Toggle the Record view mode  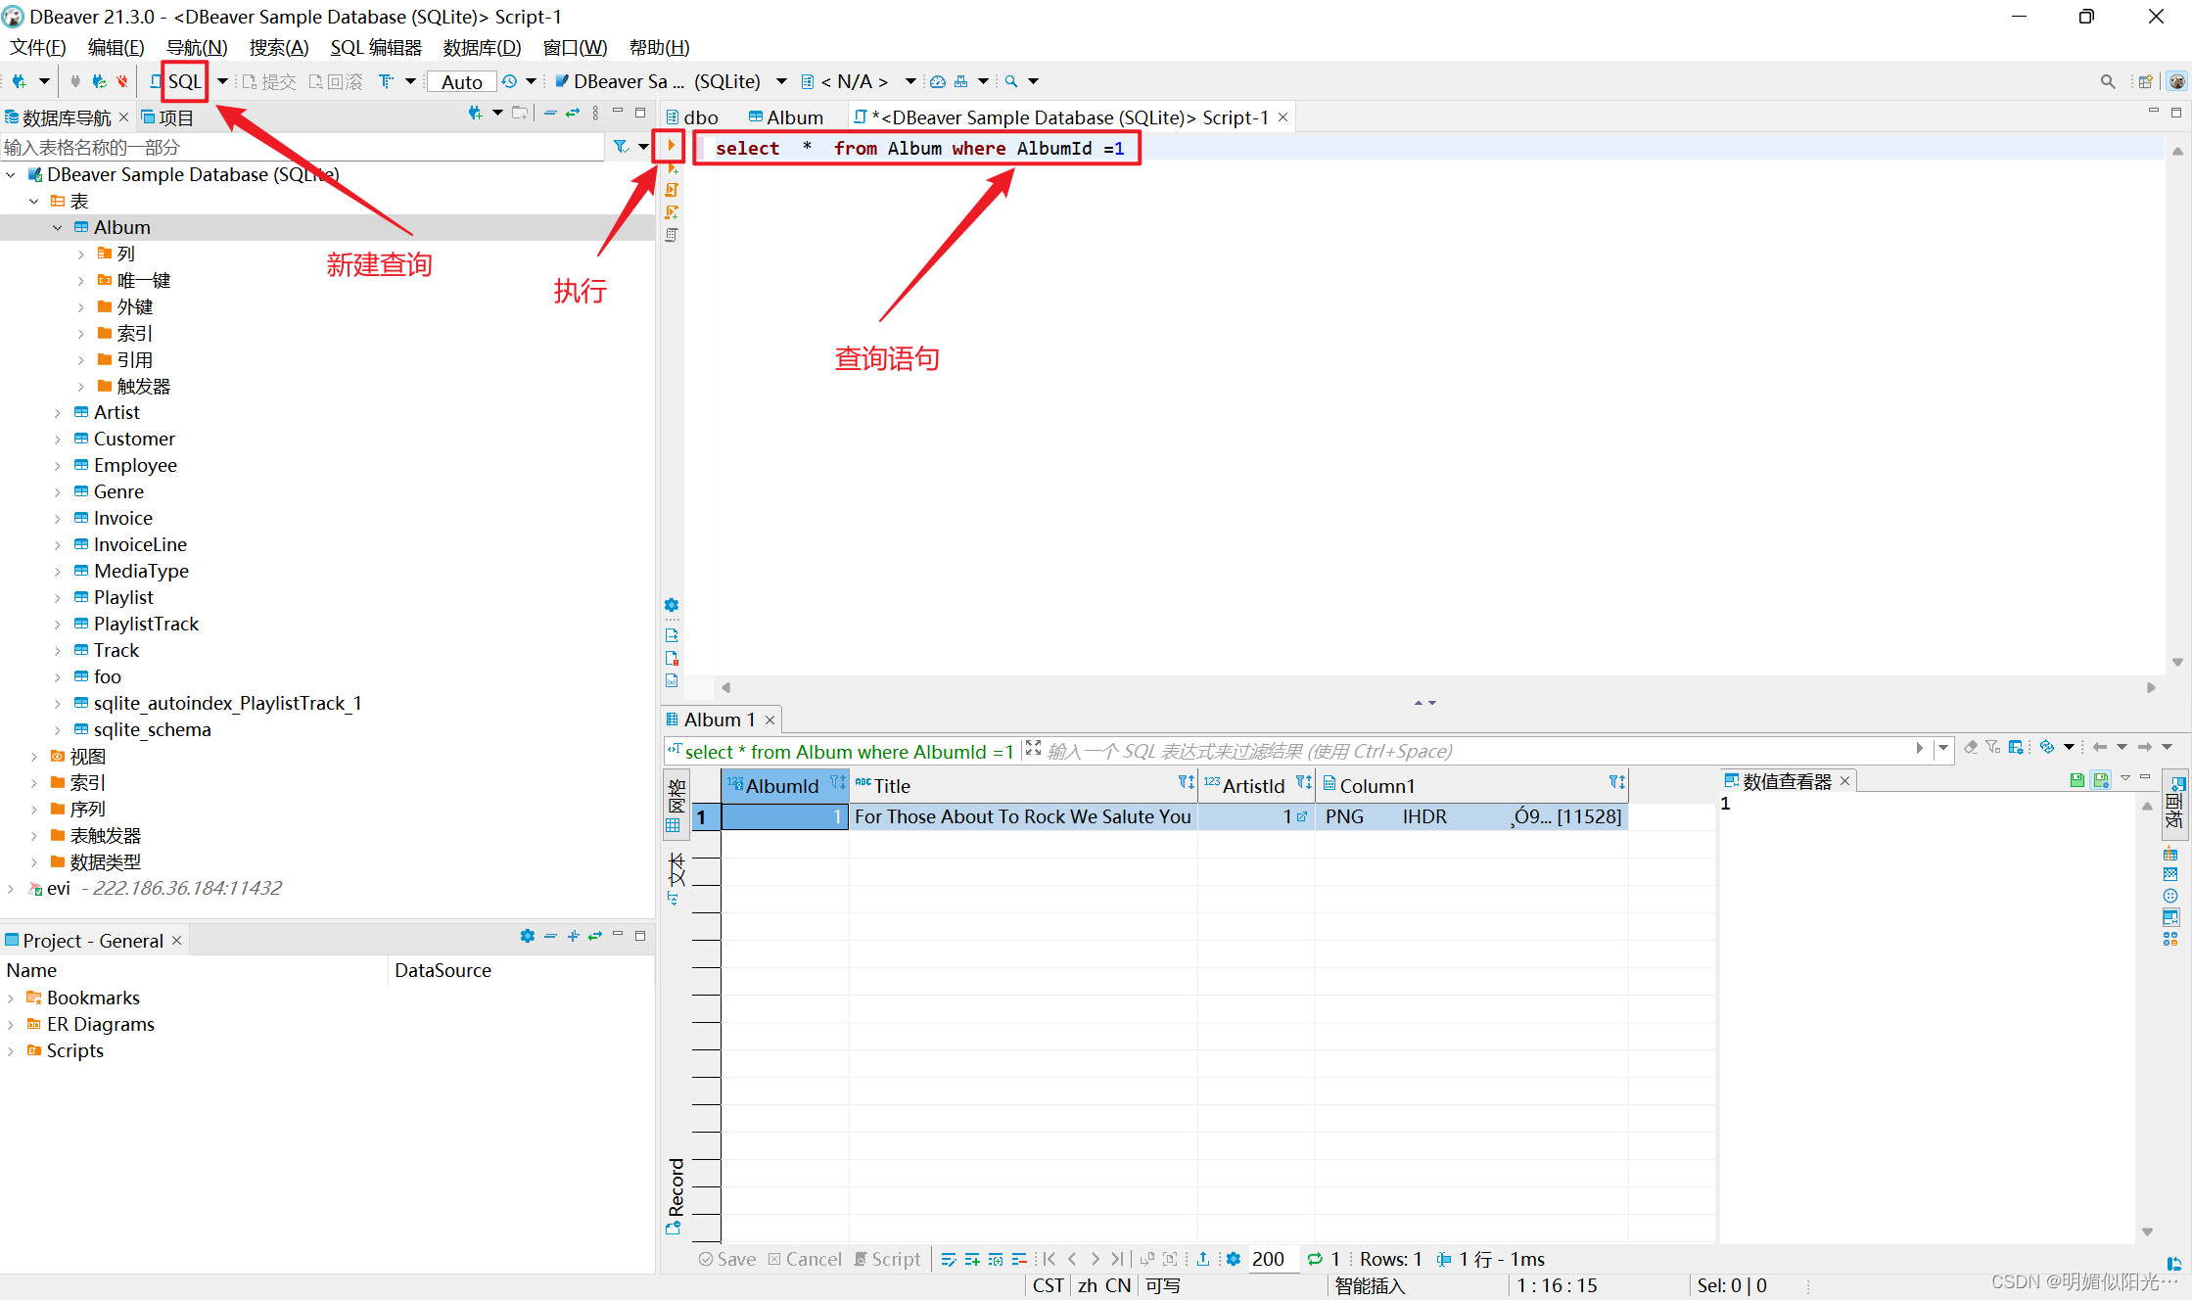(x=676, y=1195)
